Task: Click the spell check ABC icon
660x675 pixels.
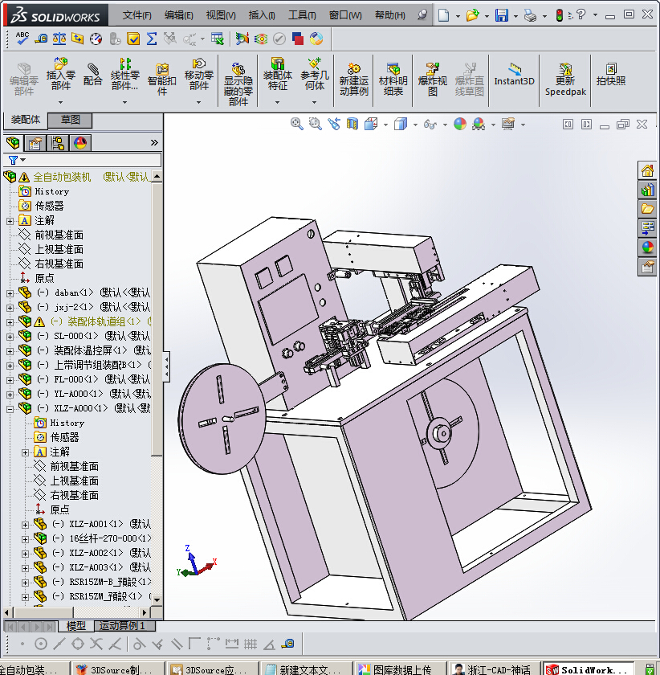Action: click(x=22, y=39)
